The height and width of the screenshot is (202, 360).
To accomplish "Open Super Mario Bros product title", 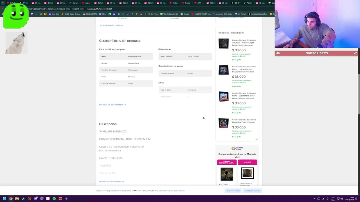I will (x=244, y=96).
